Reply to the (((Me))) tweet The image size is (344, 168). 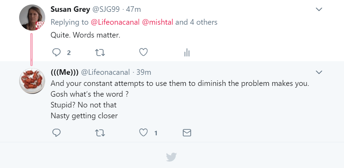[56, 133]
